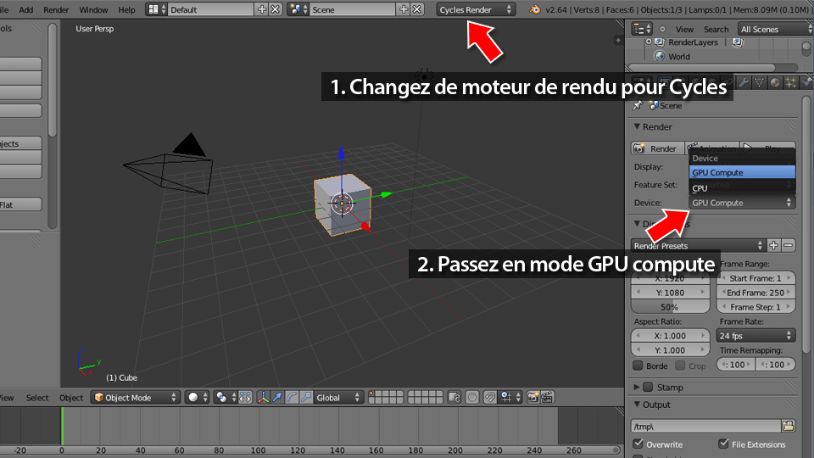The height and width of the screenshot is (458, 814).
Task: Open the Object Mode selector
Action: click(x=135, y=397)
